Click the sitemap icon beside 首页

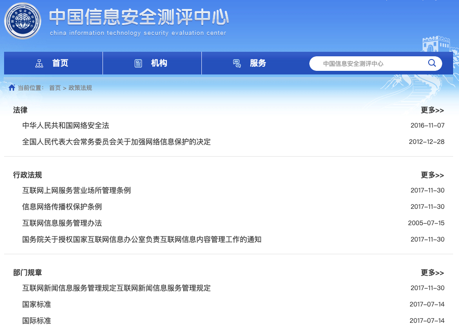(x=39, y=64)
